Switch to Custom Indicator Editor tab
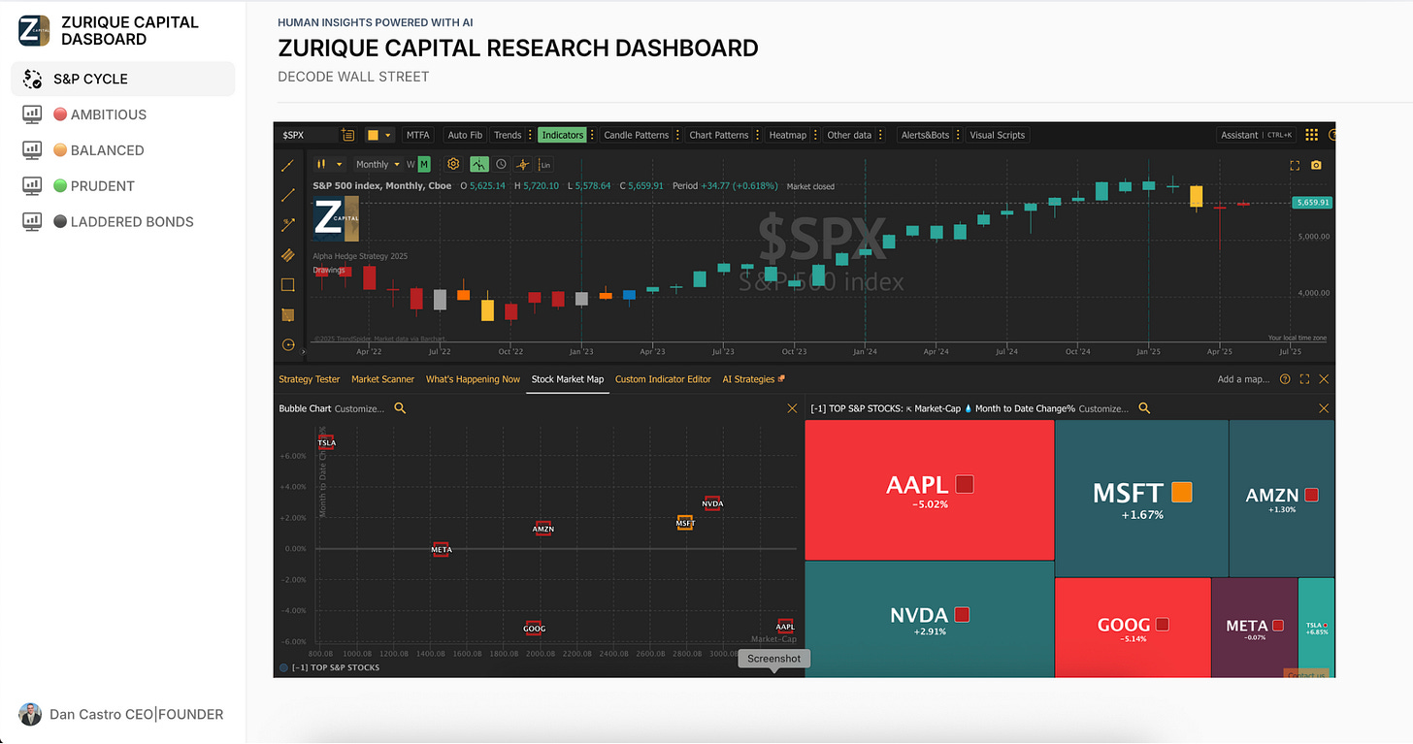This screenshot has width=1413, height=744. click(663, 379)
